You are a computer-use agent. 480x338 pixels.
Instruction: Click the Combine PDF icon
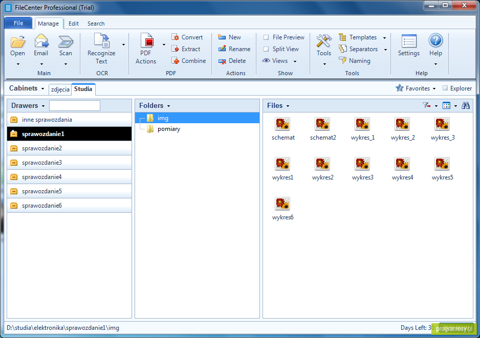pos(175,60)
